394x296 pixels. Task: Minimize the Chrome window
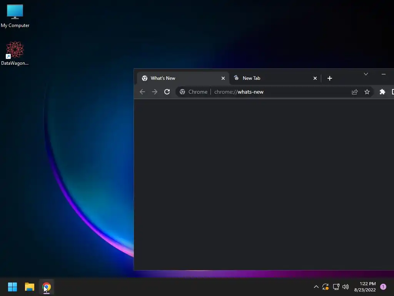coord(384,74)
